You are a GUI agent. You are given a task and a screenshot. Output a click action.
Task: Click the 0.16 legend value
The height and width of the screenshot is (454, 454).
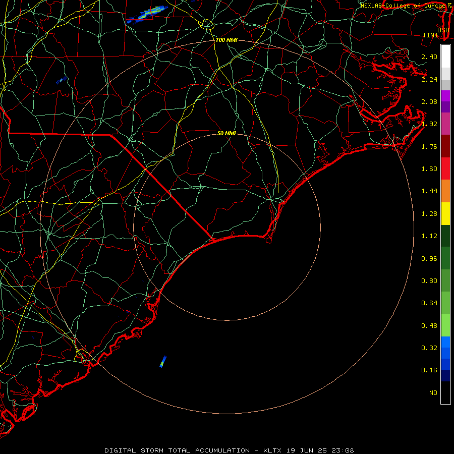(x=429, y=370)
